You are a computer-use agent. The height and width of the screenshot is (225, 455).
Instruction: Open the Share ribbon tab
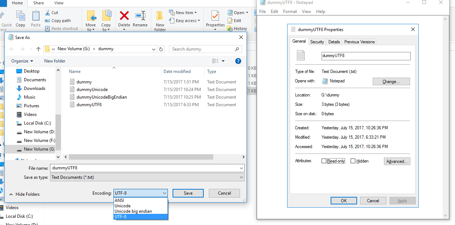coord(39,3)
